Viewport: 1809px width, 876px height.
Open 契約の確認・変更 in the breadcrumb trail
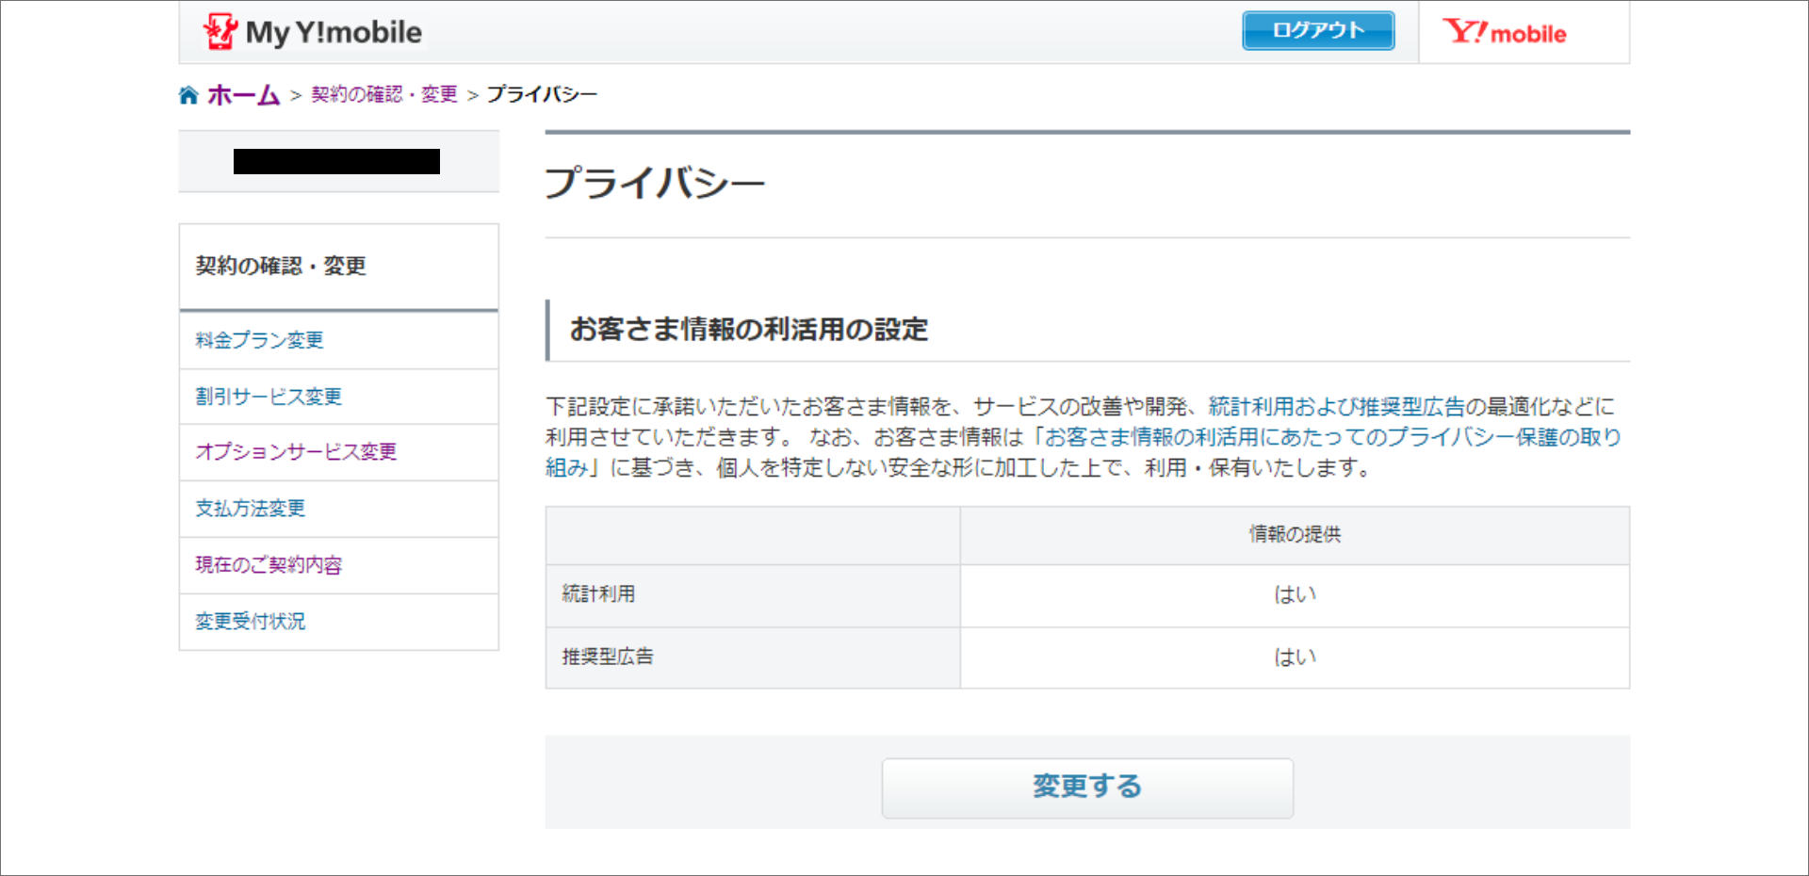tap(383, 95)
